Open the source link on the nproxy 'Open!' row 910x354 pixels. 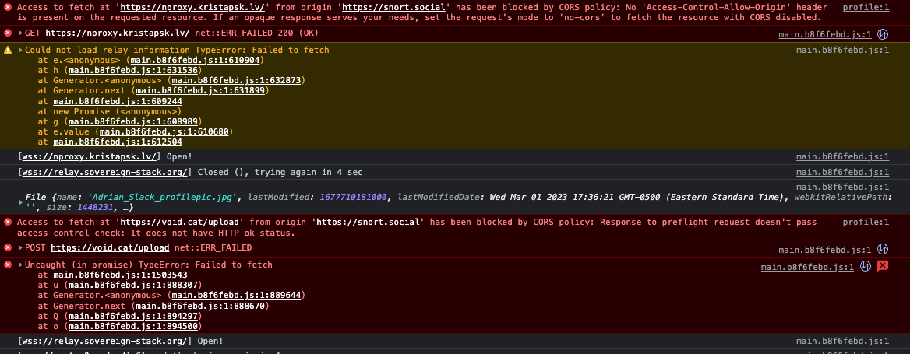click(x=843, y=156)
